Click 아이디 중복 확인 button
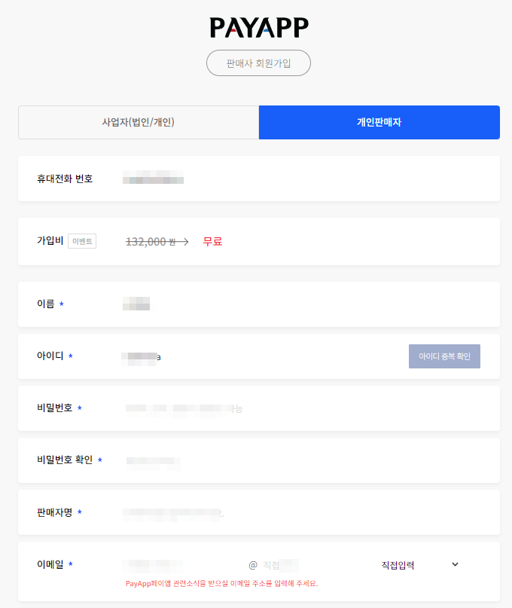 click(x=444, y=356)
